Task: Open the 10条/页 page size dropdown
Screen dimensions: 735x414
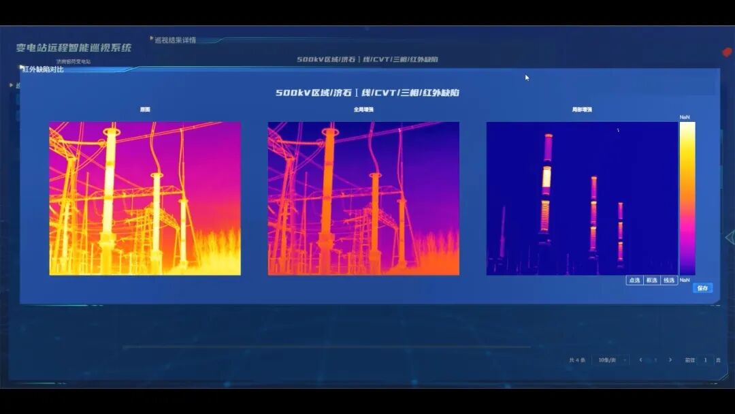Action: click(x=610, y=360)
